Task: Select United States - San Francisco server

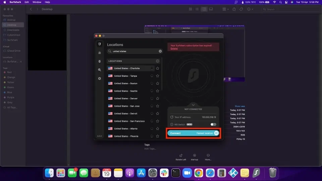Action: coord(130,121)
